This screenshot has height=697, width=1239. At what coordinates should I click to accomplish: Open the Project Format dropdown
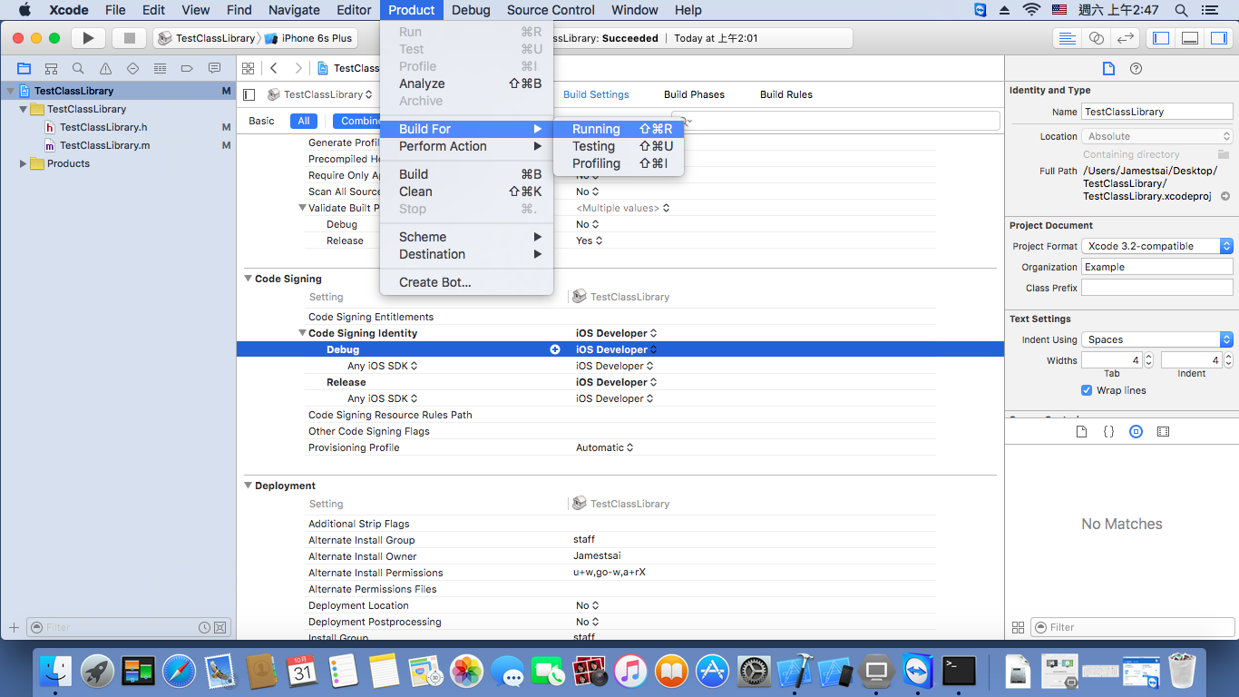(x=1157, y=246)
